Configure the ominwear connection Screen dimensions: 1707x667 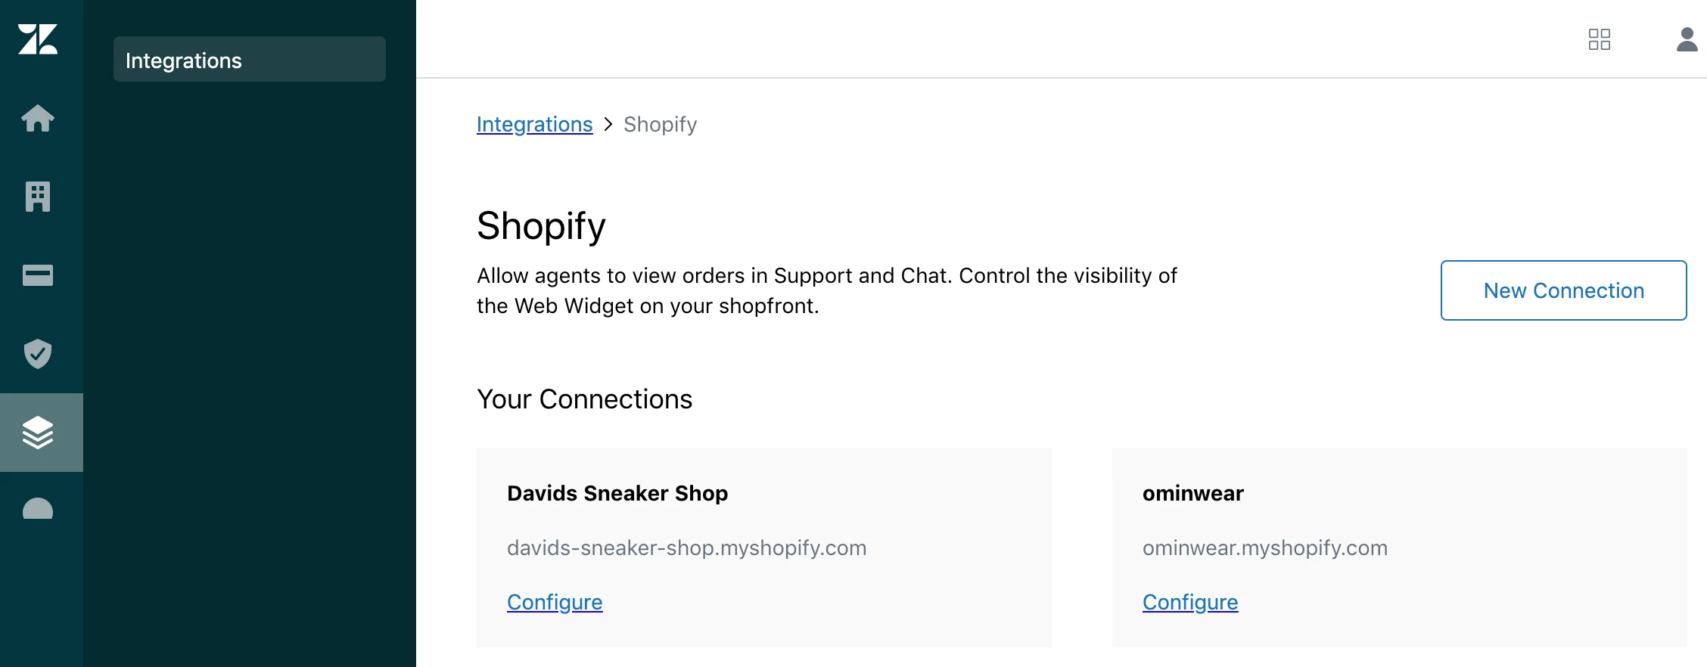tap(1190, 602)
